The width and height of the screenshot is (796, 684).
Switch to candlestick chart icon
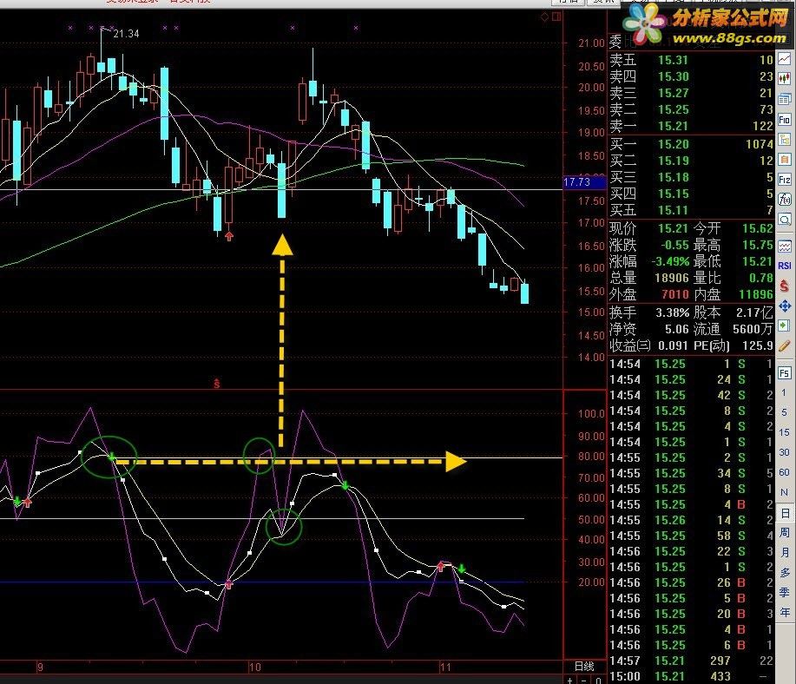[785, 79]
